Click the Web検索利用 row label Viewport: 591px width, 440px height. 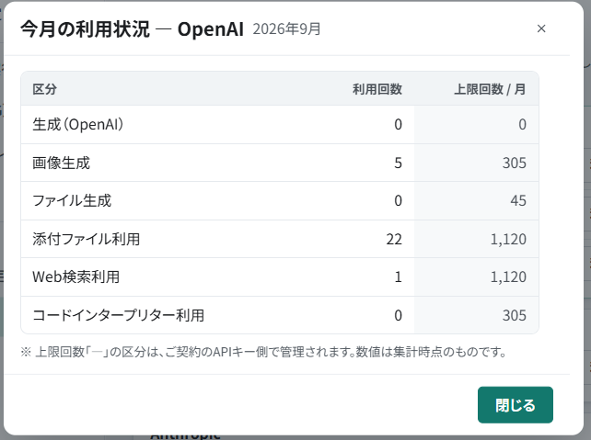(76, 277)
